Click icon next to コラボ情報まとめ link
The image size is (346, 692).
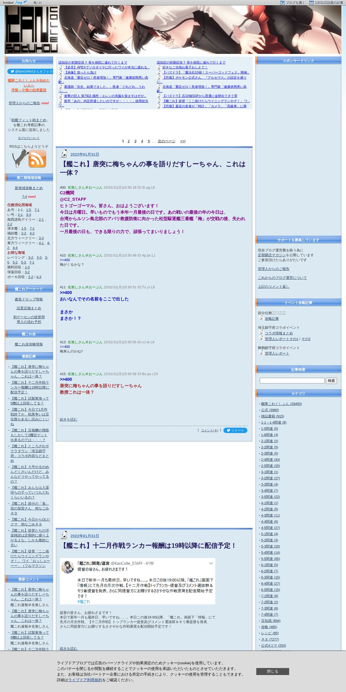[261, 333]
